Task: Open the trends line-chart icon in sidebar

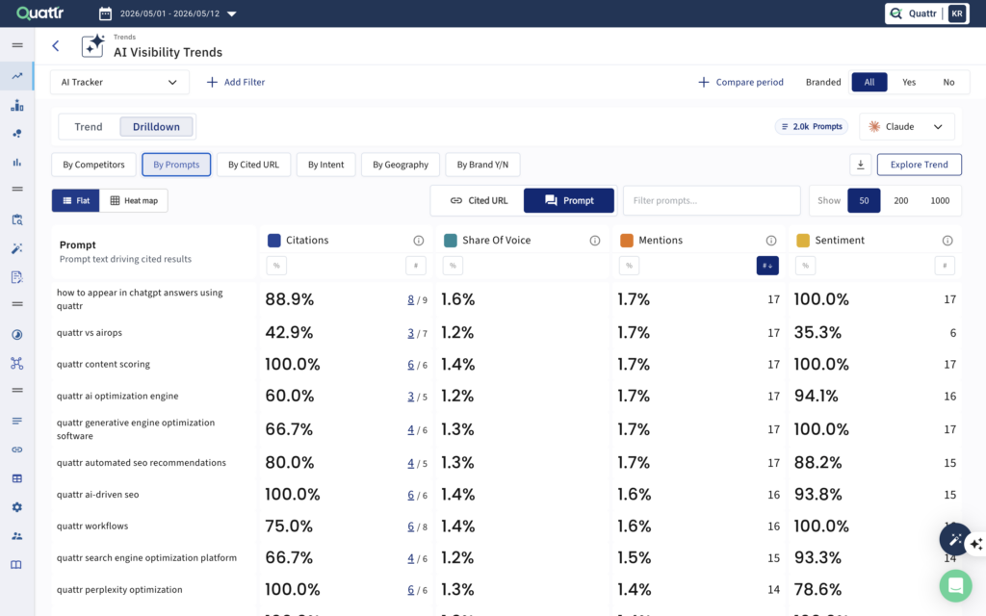Action: [x=17, y=76]
